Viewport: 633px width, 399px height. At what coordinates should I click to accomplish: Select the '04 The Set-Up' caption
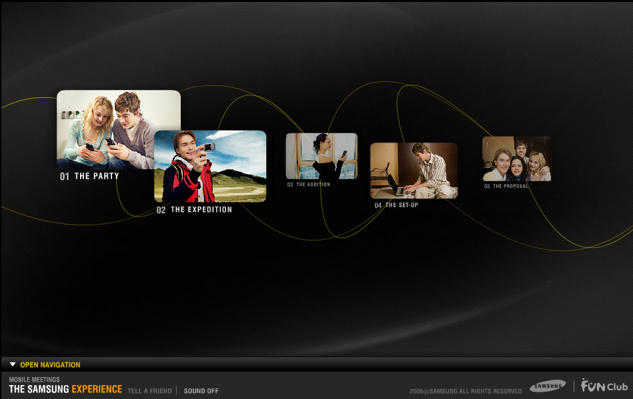[x=396, y=205]
